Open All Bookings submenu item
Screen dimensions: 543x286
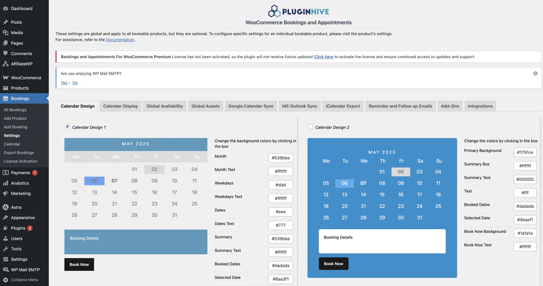[x=15, y=110]
